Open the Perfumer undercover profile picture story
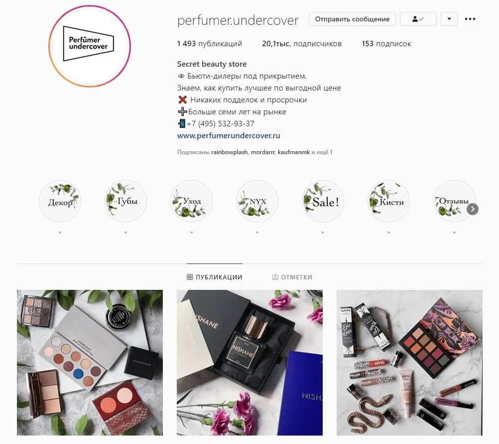 click(90, 46)
